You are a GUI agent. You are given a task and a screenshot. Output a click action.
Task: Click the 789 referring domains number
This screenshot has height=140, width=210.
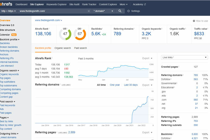click(x=117, y=34)
